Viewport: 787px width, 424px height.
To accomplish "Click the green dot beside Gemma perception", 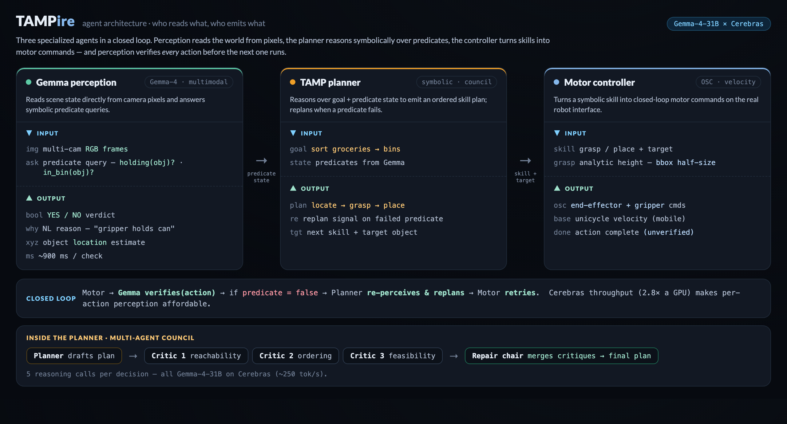I will (29, 82).
